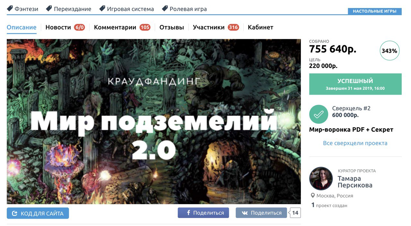Click curator Тамара Персикова's avatar photo
The image size is (411, 226).
[321, 179]
